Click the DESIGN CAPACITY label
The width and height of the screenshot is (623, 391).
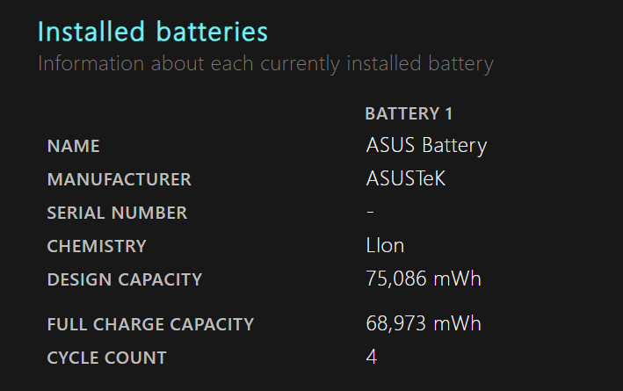[x=125, y=279]
